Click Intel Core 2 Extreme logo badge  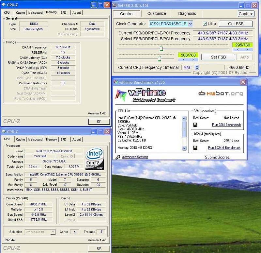(95, 159)
